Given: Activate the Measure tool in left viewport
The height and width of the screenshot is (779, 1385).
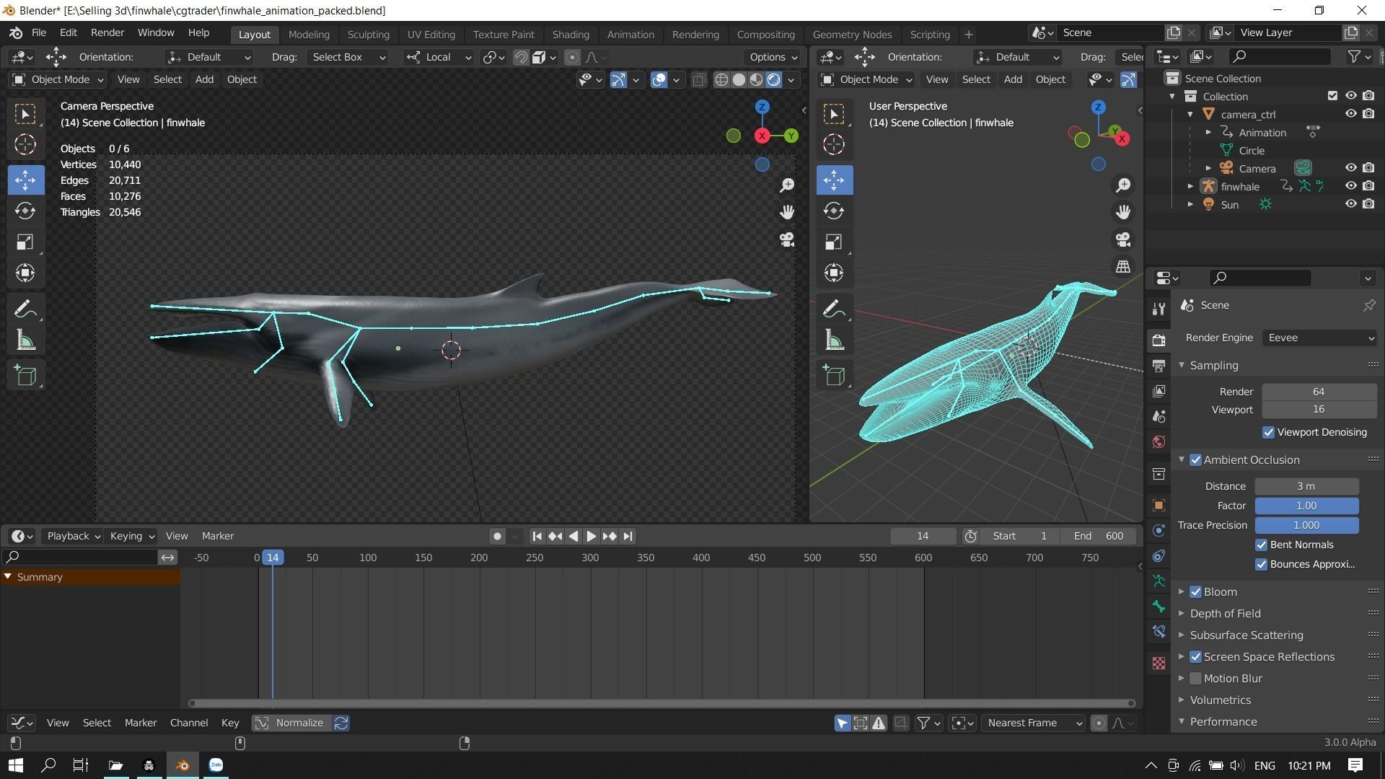Looking at the screenshot, I should coord(25,340).
